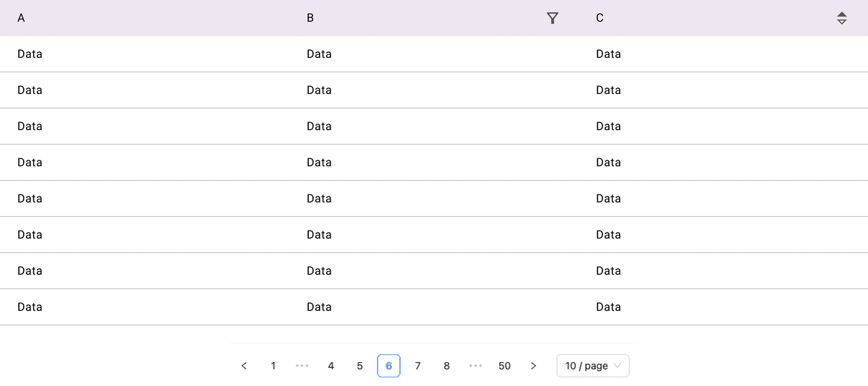Jump forward pages using the right ellipsis

click(476, 366)
